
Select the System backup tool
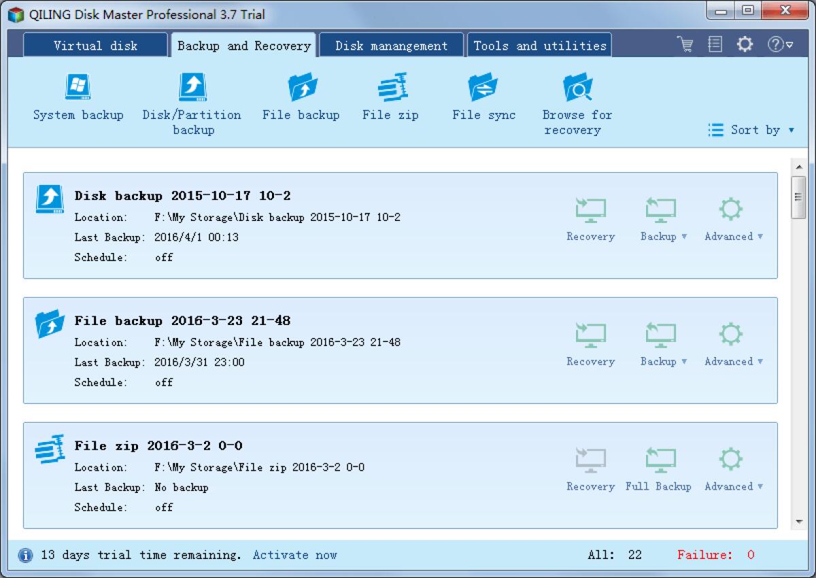tap(77, 96)
